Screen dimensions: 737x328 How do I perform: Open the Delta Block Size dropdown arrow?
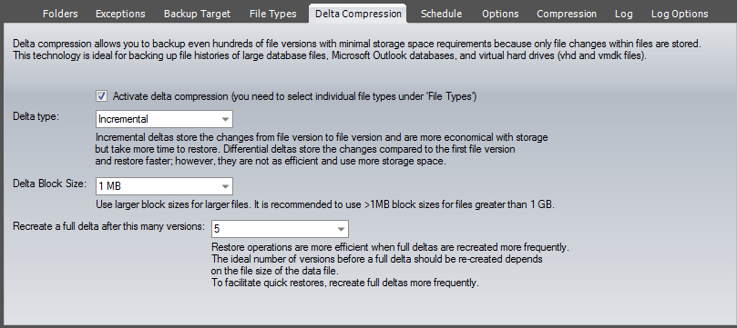[x=226, y=186]
